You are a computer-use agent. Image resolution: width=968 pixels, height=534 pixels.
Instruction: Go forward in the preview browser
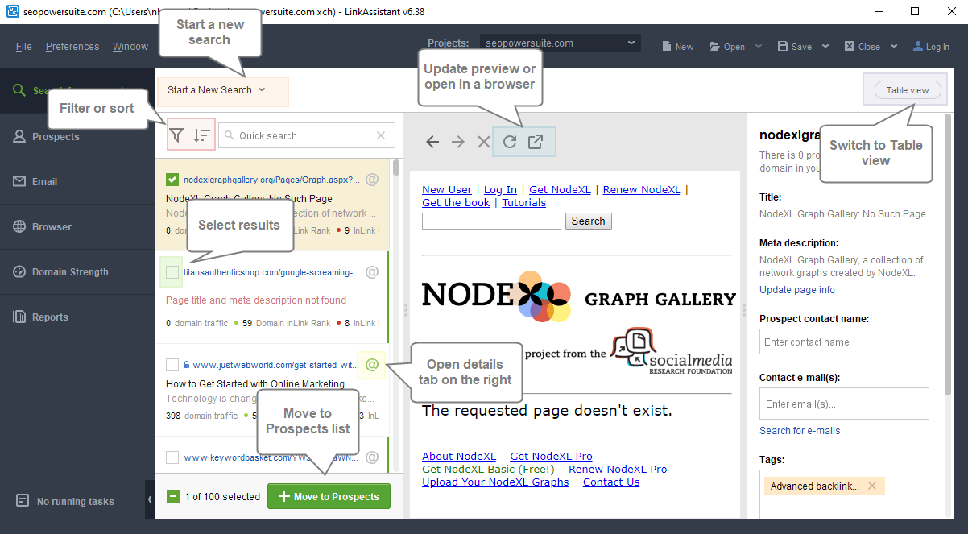(x=458, y=142)
